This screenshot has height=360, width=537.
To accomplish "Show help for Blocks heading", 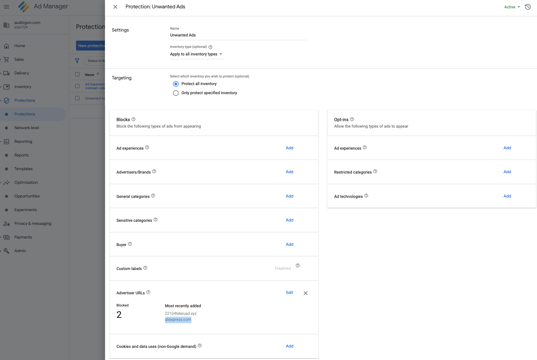I will [x=133, y=119].
